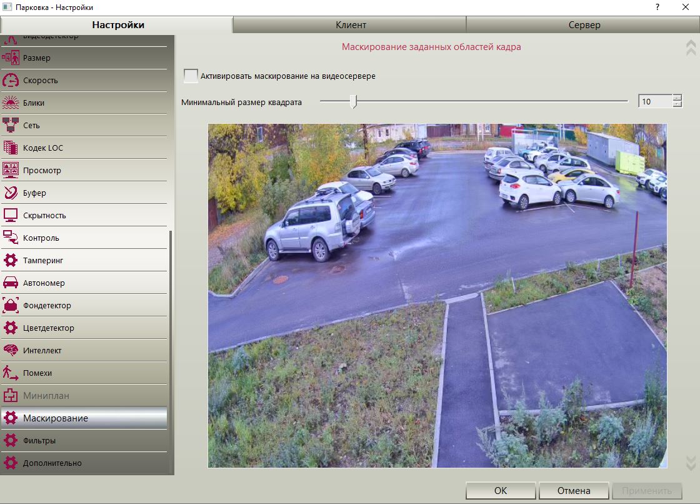
Task: Select the Буфер icon in the sidebar
Action: click(x=10, y=193)
